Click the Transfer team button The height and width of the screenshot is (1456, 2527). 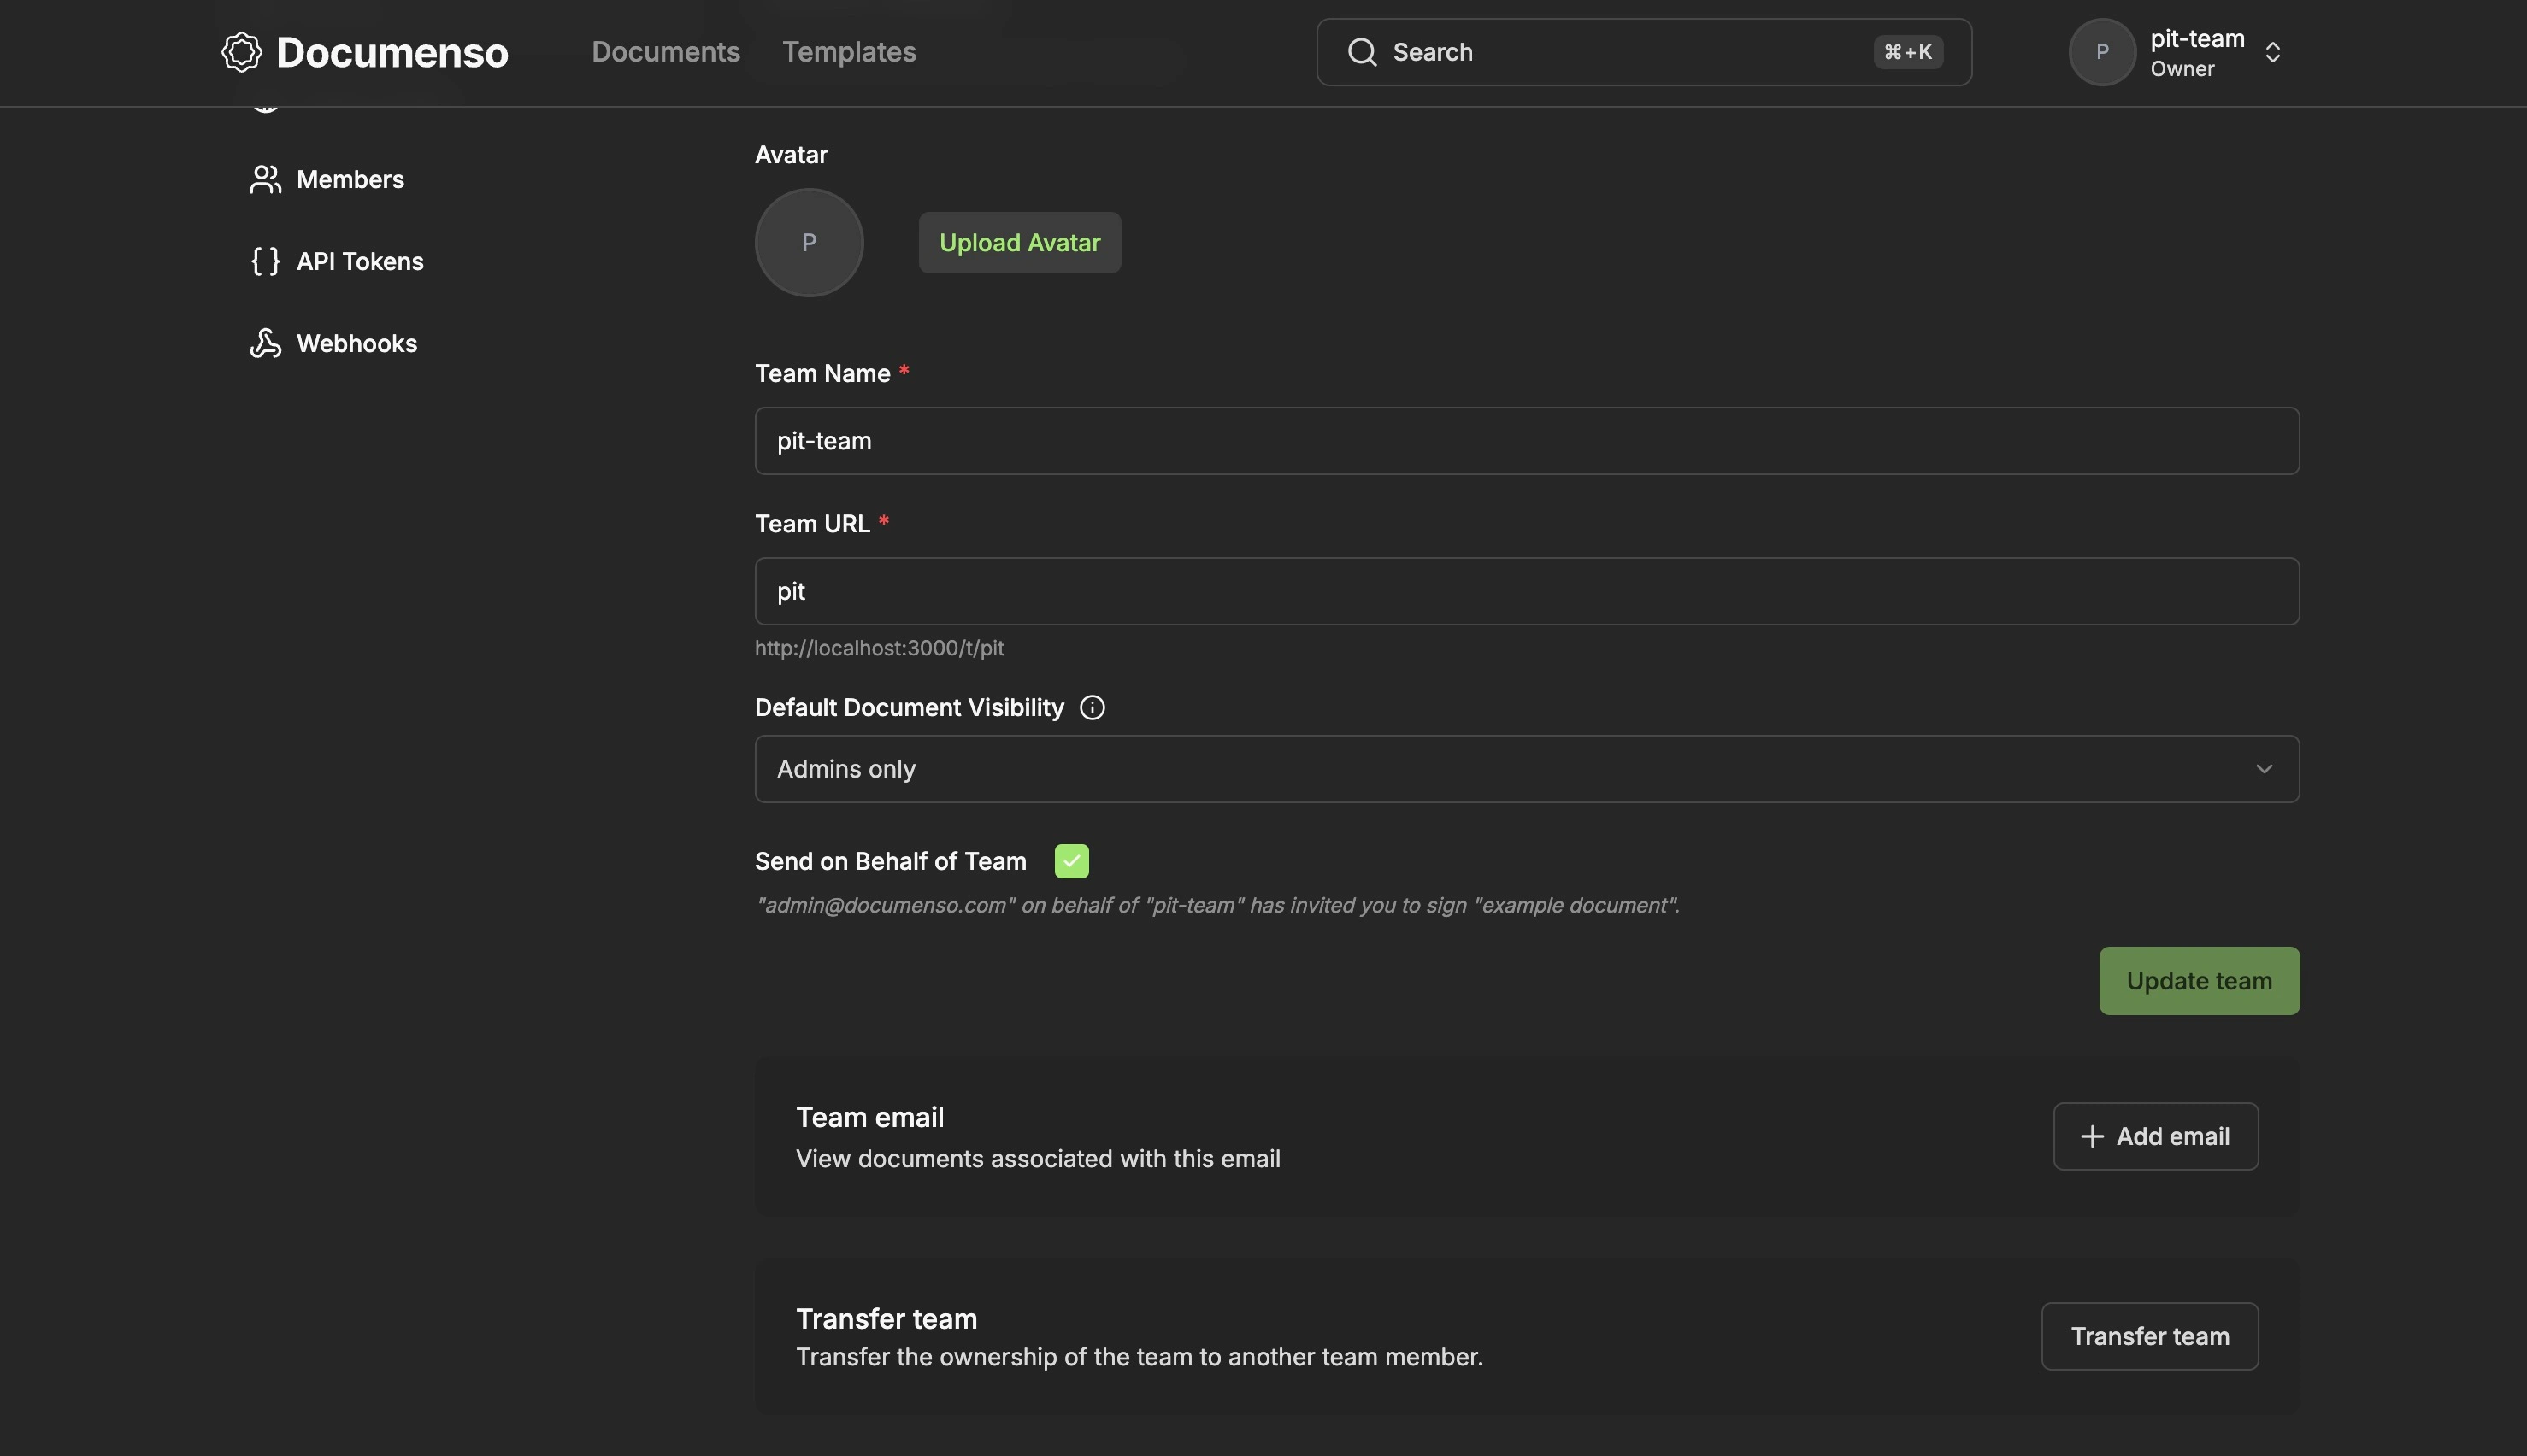tap(2149, 1336)
